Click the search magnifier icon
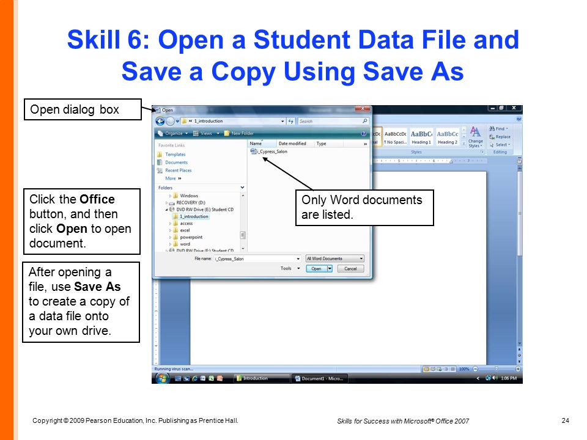The width and height of the screenshot is (587, 440). tap(364, 121)
